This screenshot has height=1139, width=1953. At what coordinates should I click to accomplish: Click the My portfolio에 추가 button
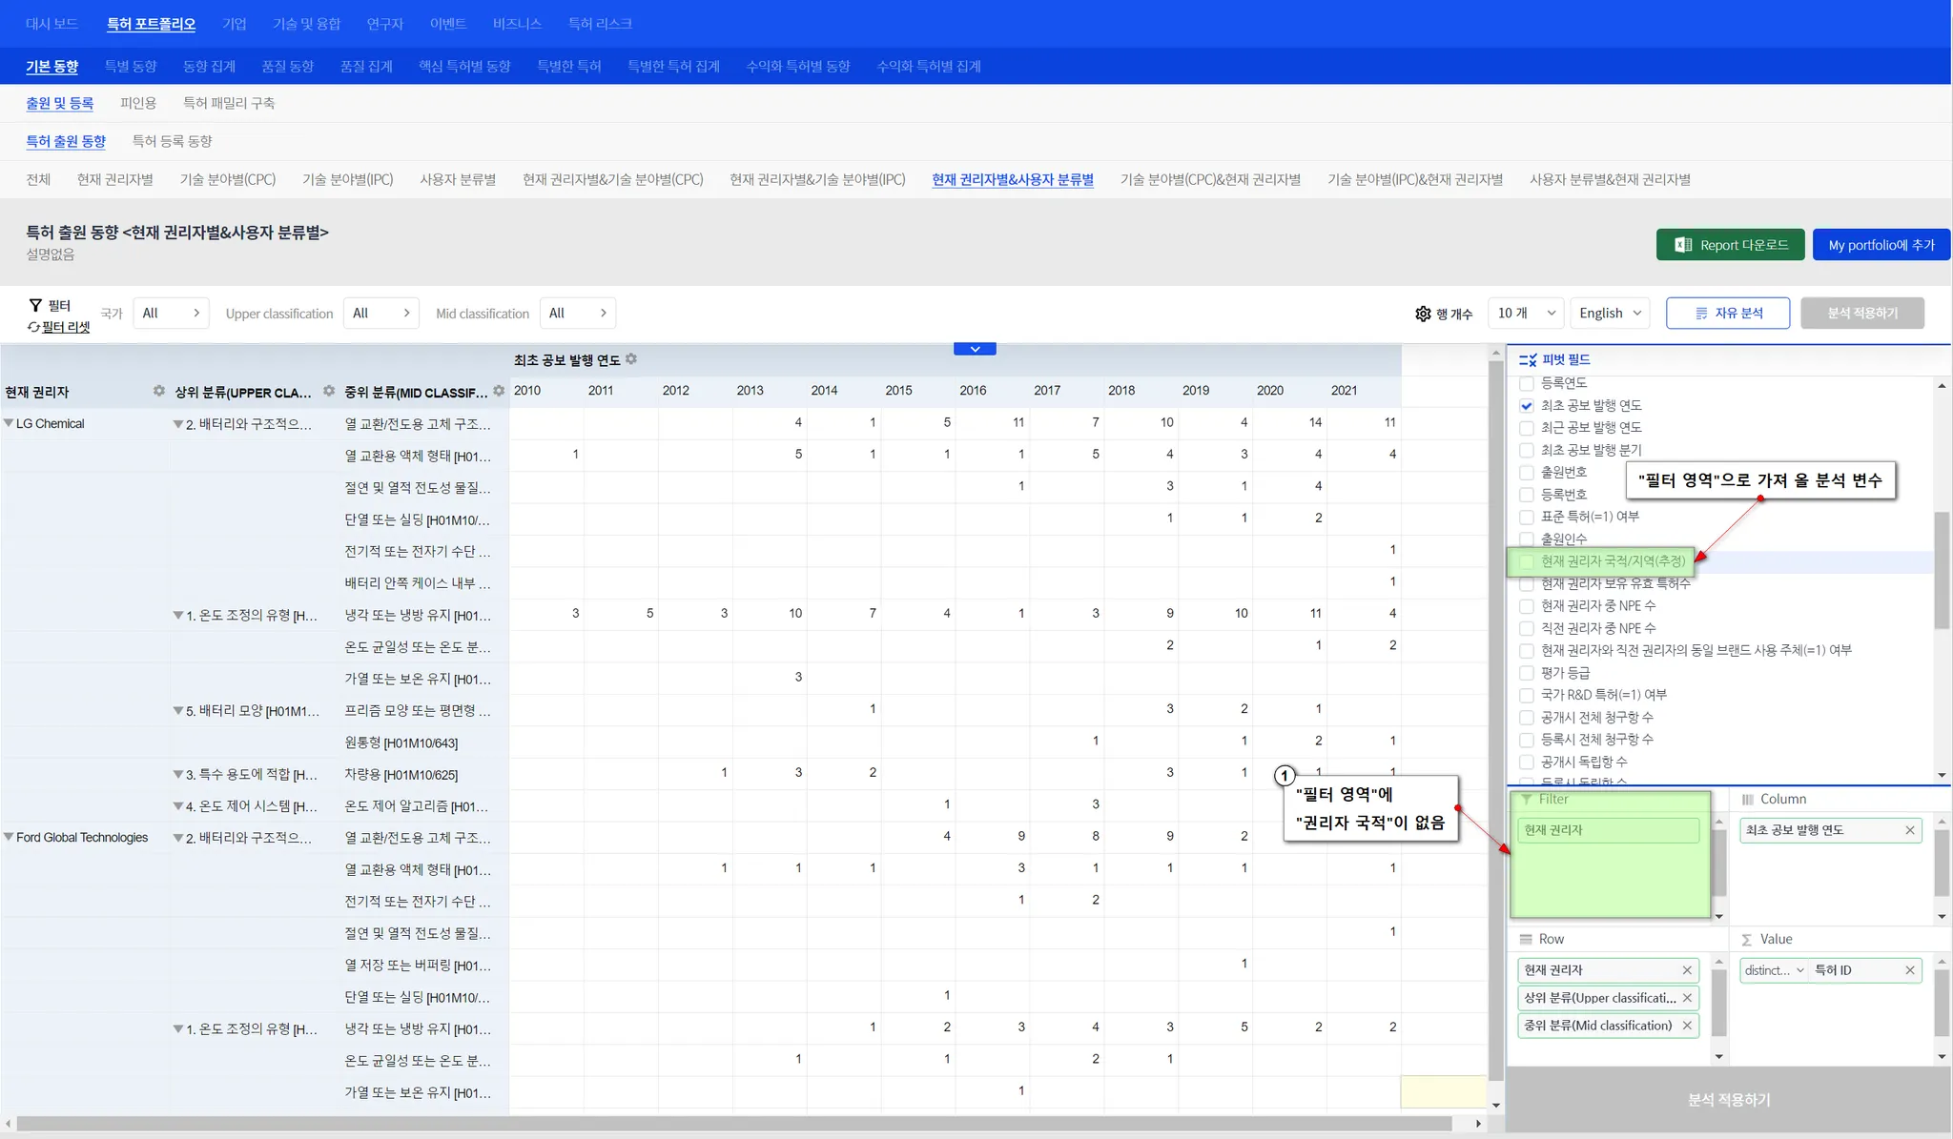click(1881, 245)
